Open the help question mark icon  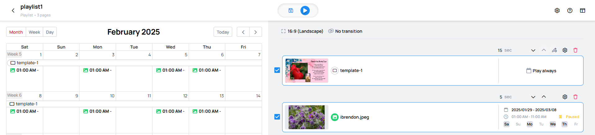[x=570, y=11]
